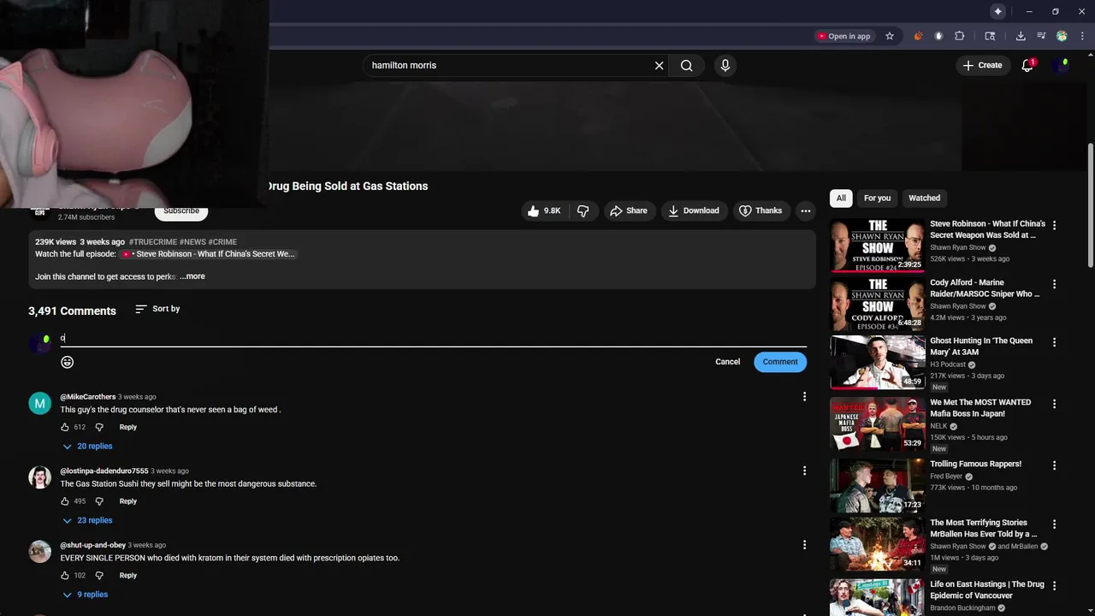This screenshot has width=1095, height=616.
Task: Click the #TRUECRIME hashtag
Action: 152,242
